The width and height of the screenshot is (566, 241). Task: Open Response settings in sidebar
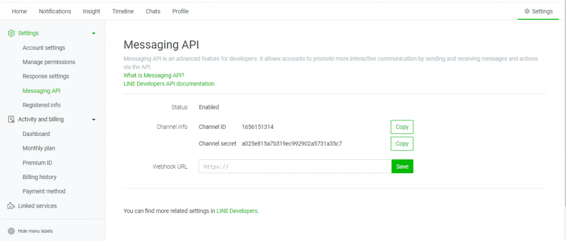[x=45, y=76]
